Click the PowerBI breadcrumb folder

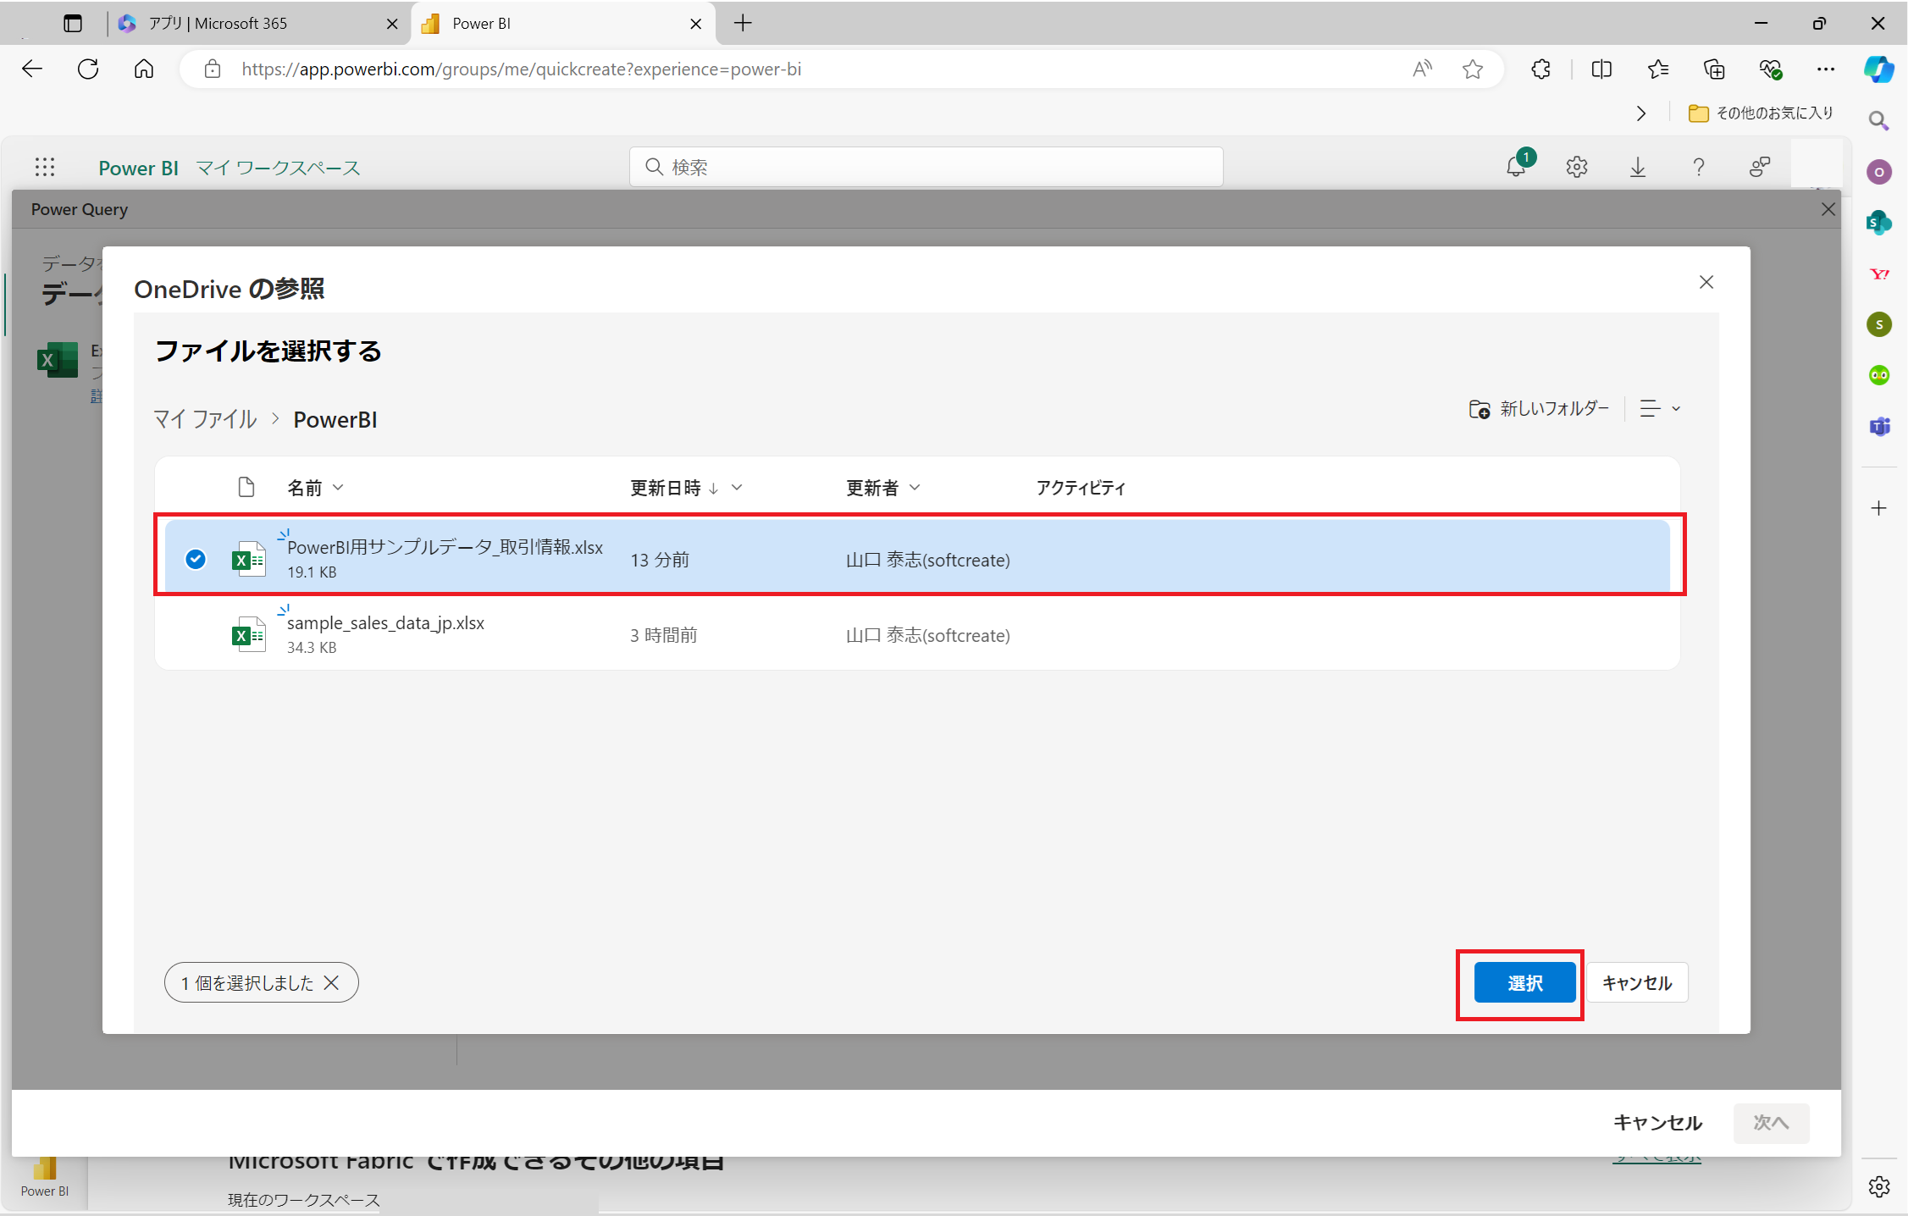pyautogui.click(x=335, y=420)
